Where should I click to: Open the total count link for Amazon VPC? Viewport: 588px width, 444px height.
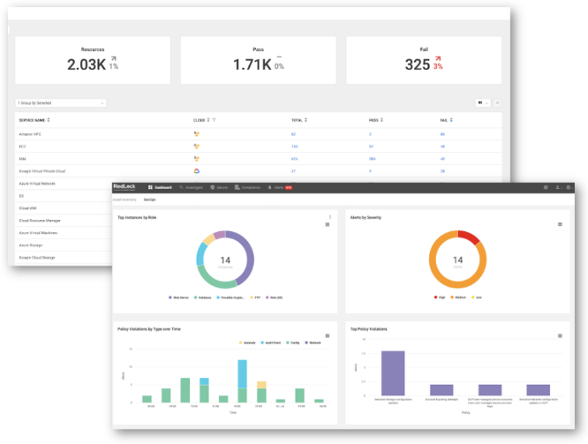point(294,134)
